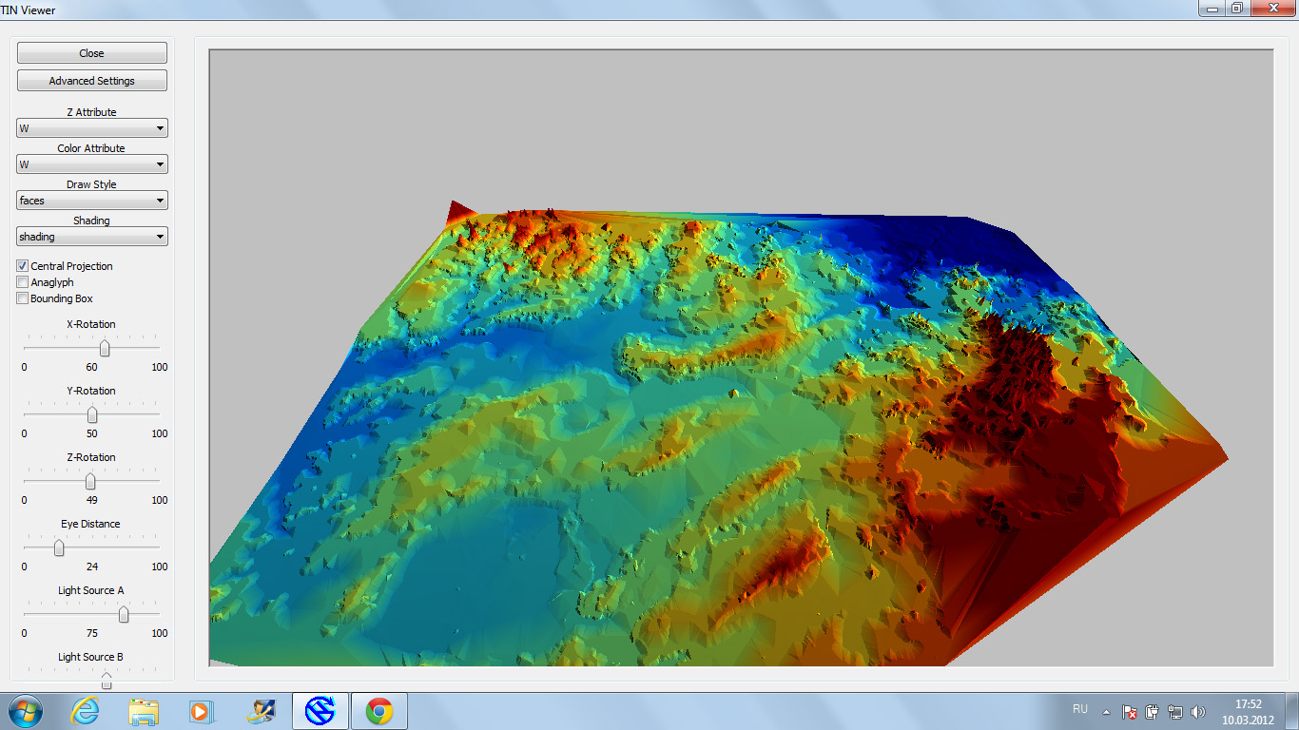This screenshot has height=730, width=1299.
Task: Open Windows Explorer folder icon
Action: click(144, 711)
